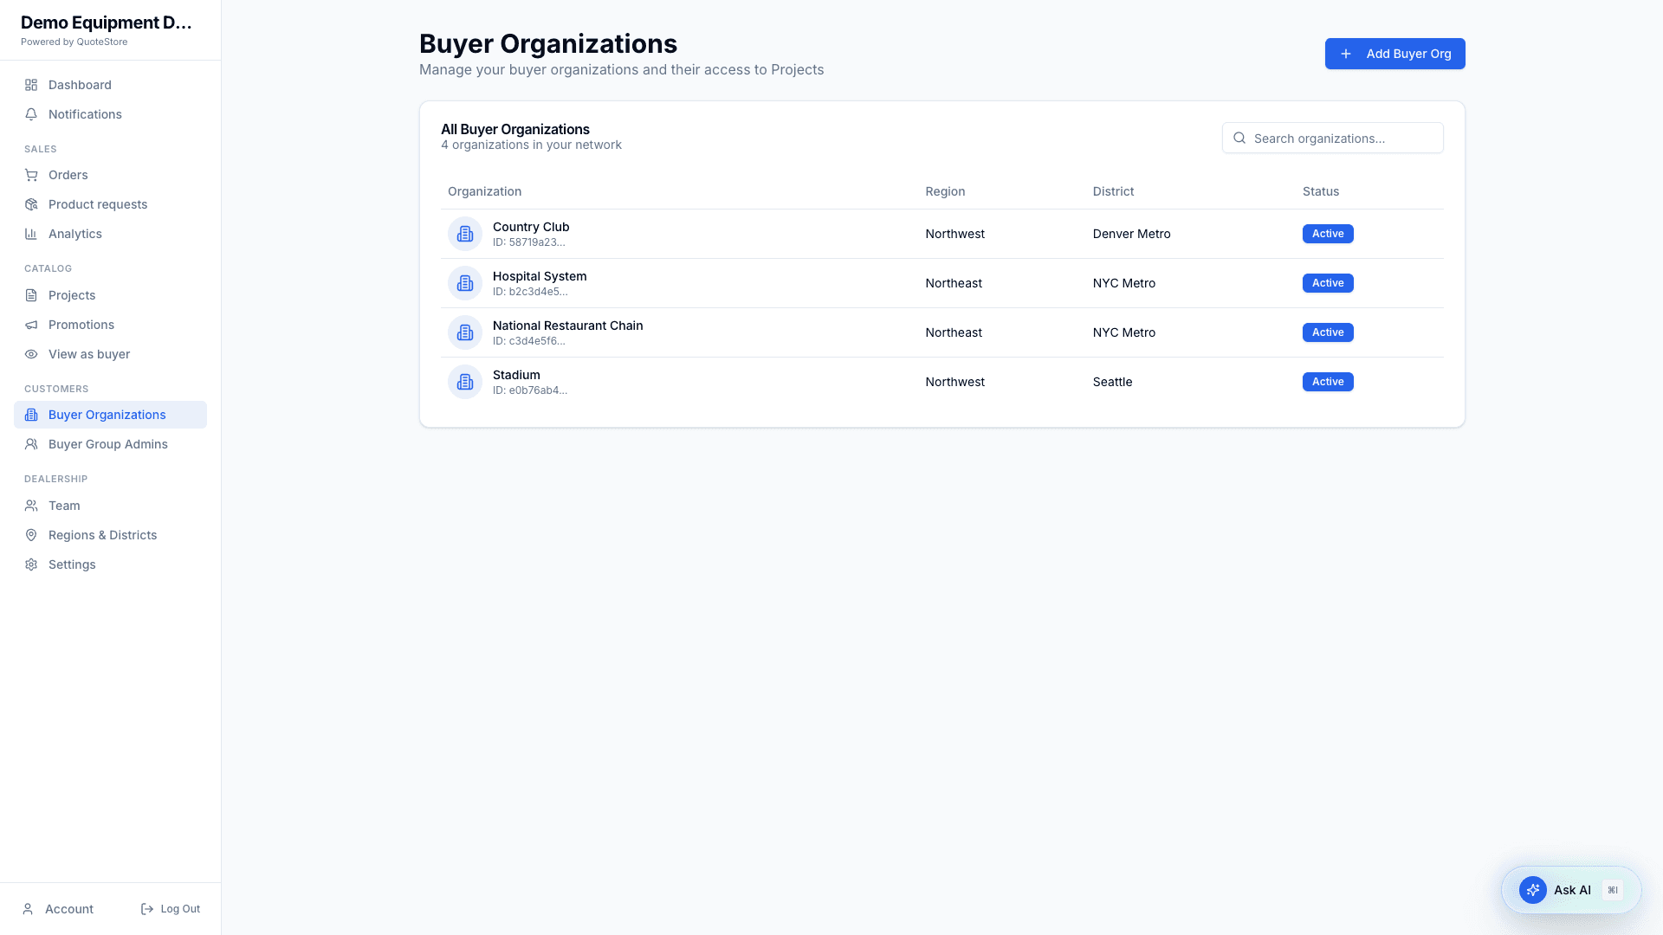Click the search magnifier icon
1663x935 pixels.
[x=1239, y=138]
